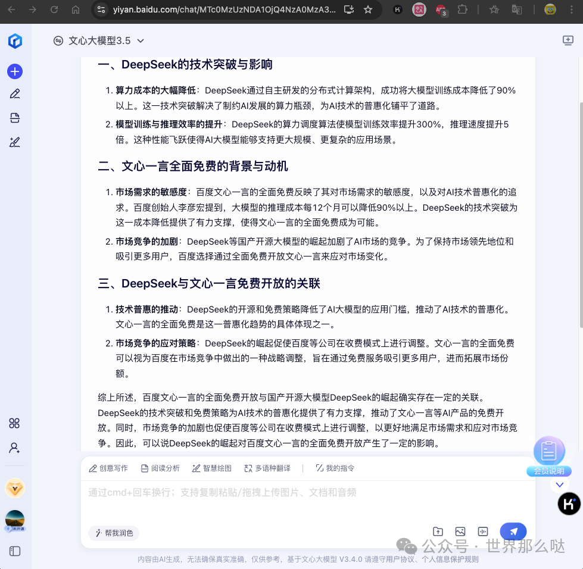Click the black K floating extension button
This screenshot has width=583, height=569.
[569, 504]
